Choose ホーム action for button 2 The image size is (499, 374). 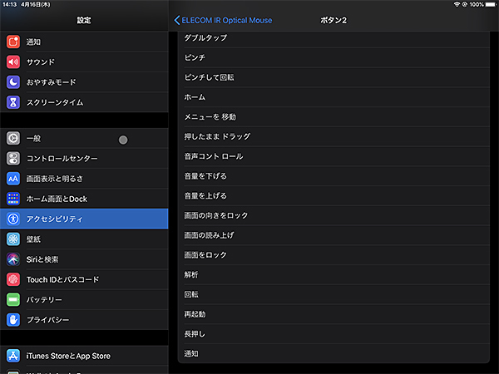pos(333,97)
